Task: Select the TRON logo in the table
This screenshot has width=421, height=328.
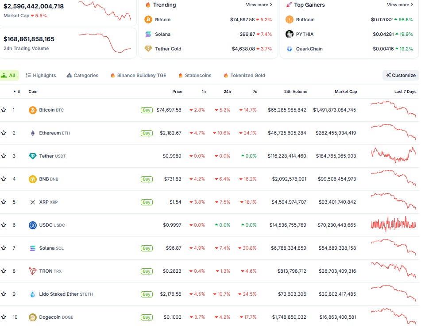Action: pyautogui.click(x=33, y=271)
